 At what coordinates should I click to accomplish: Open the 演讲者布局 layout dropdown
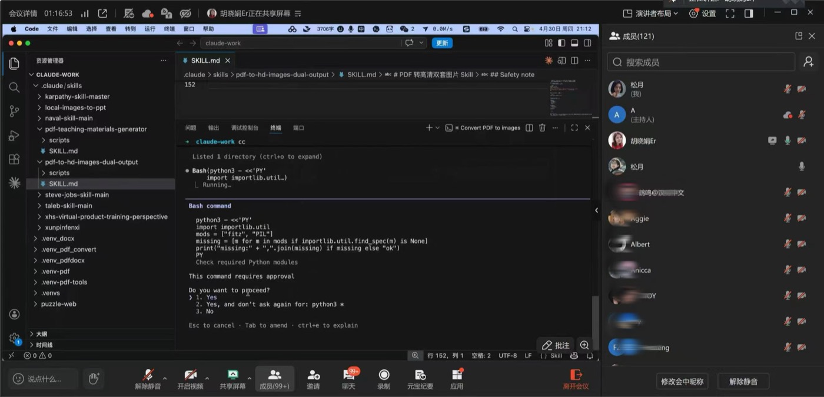point(650,13)
